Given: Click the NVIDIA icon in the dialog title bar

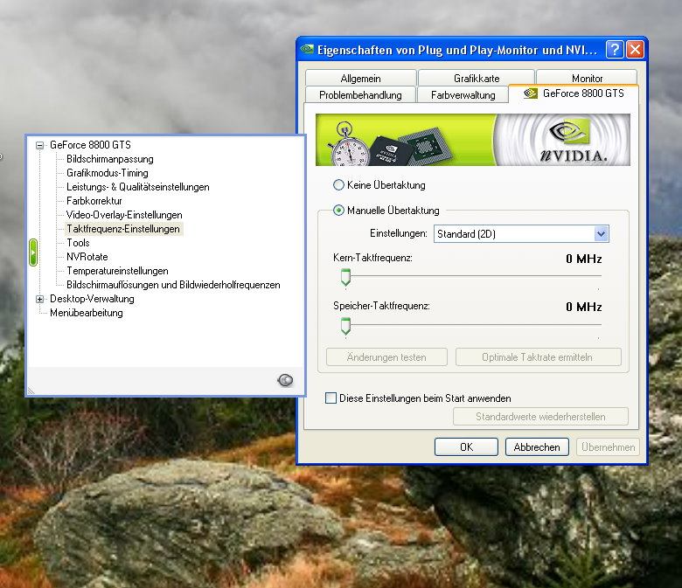Looking at the screenshot, I should coord(308,49).
